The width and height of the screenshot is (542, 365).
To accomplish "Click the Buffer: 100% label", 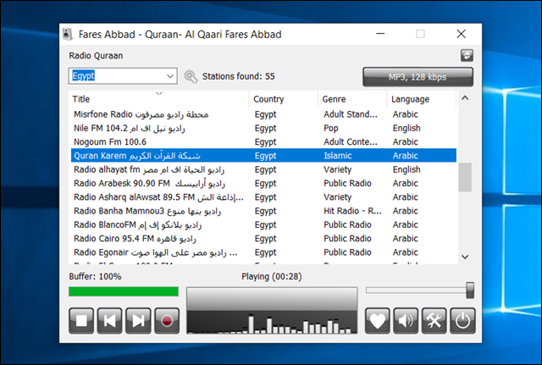I will 95,277.
